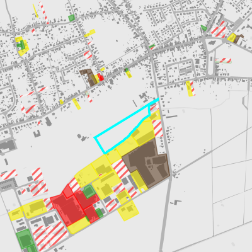
Task: Click the large green field at the bottom left
Action: pyautogui.click(x=25, y=239)
